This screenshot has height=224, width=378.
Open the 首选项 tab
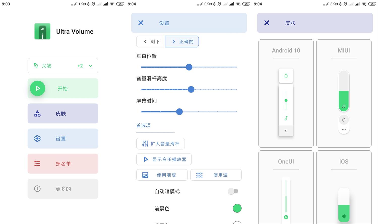tap(143, 125)
